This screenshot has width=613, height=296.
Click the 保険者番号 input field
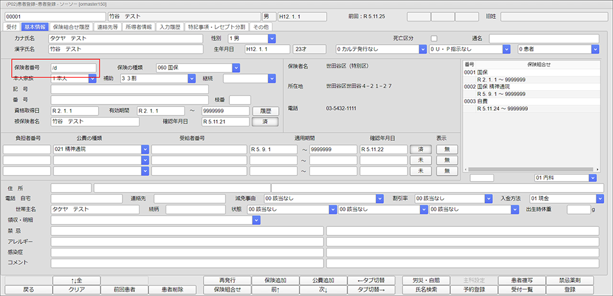tap(74, 67)
